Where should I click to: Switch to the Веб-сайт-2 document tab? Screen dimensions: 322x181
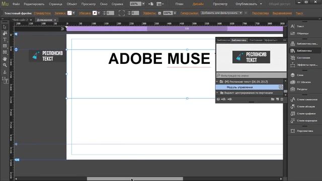pyautogui.click(x=20, y=20)
